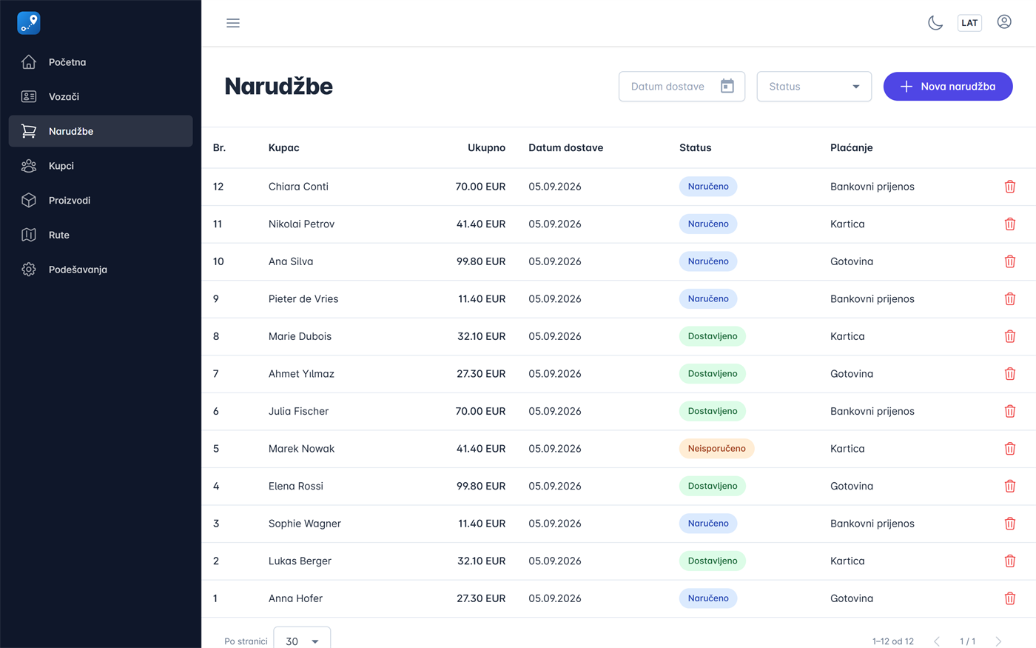1036x648 pixels.
Task: Click the 1–12 od 12 pagination text
Action: click(x=892, y=641)
